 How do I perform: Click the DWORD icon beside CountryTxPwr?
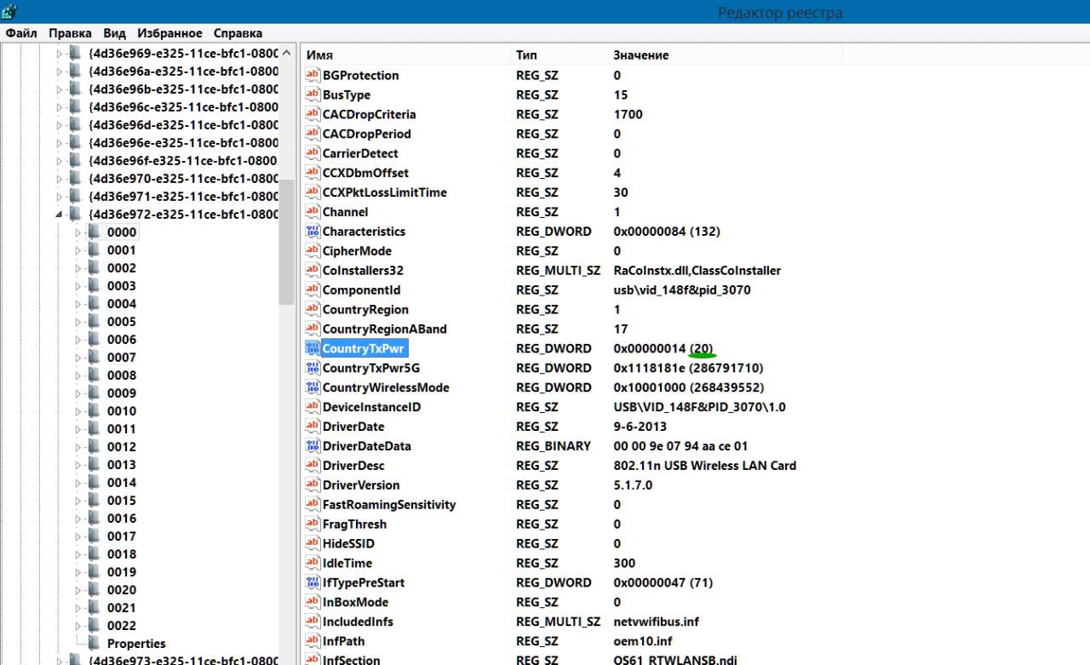coord(313,349)
